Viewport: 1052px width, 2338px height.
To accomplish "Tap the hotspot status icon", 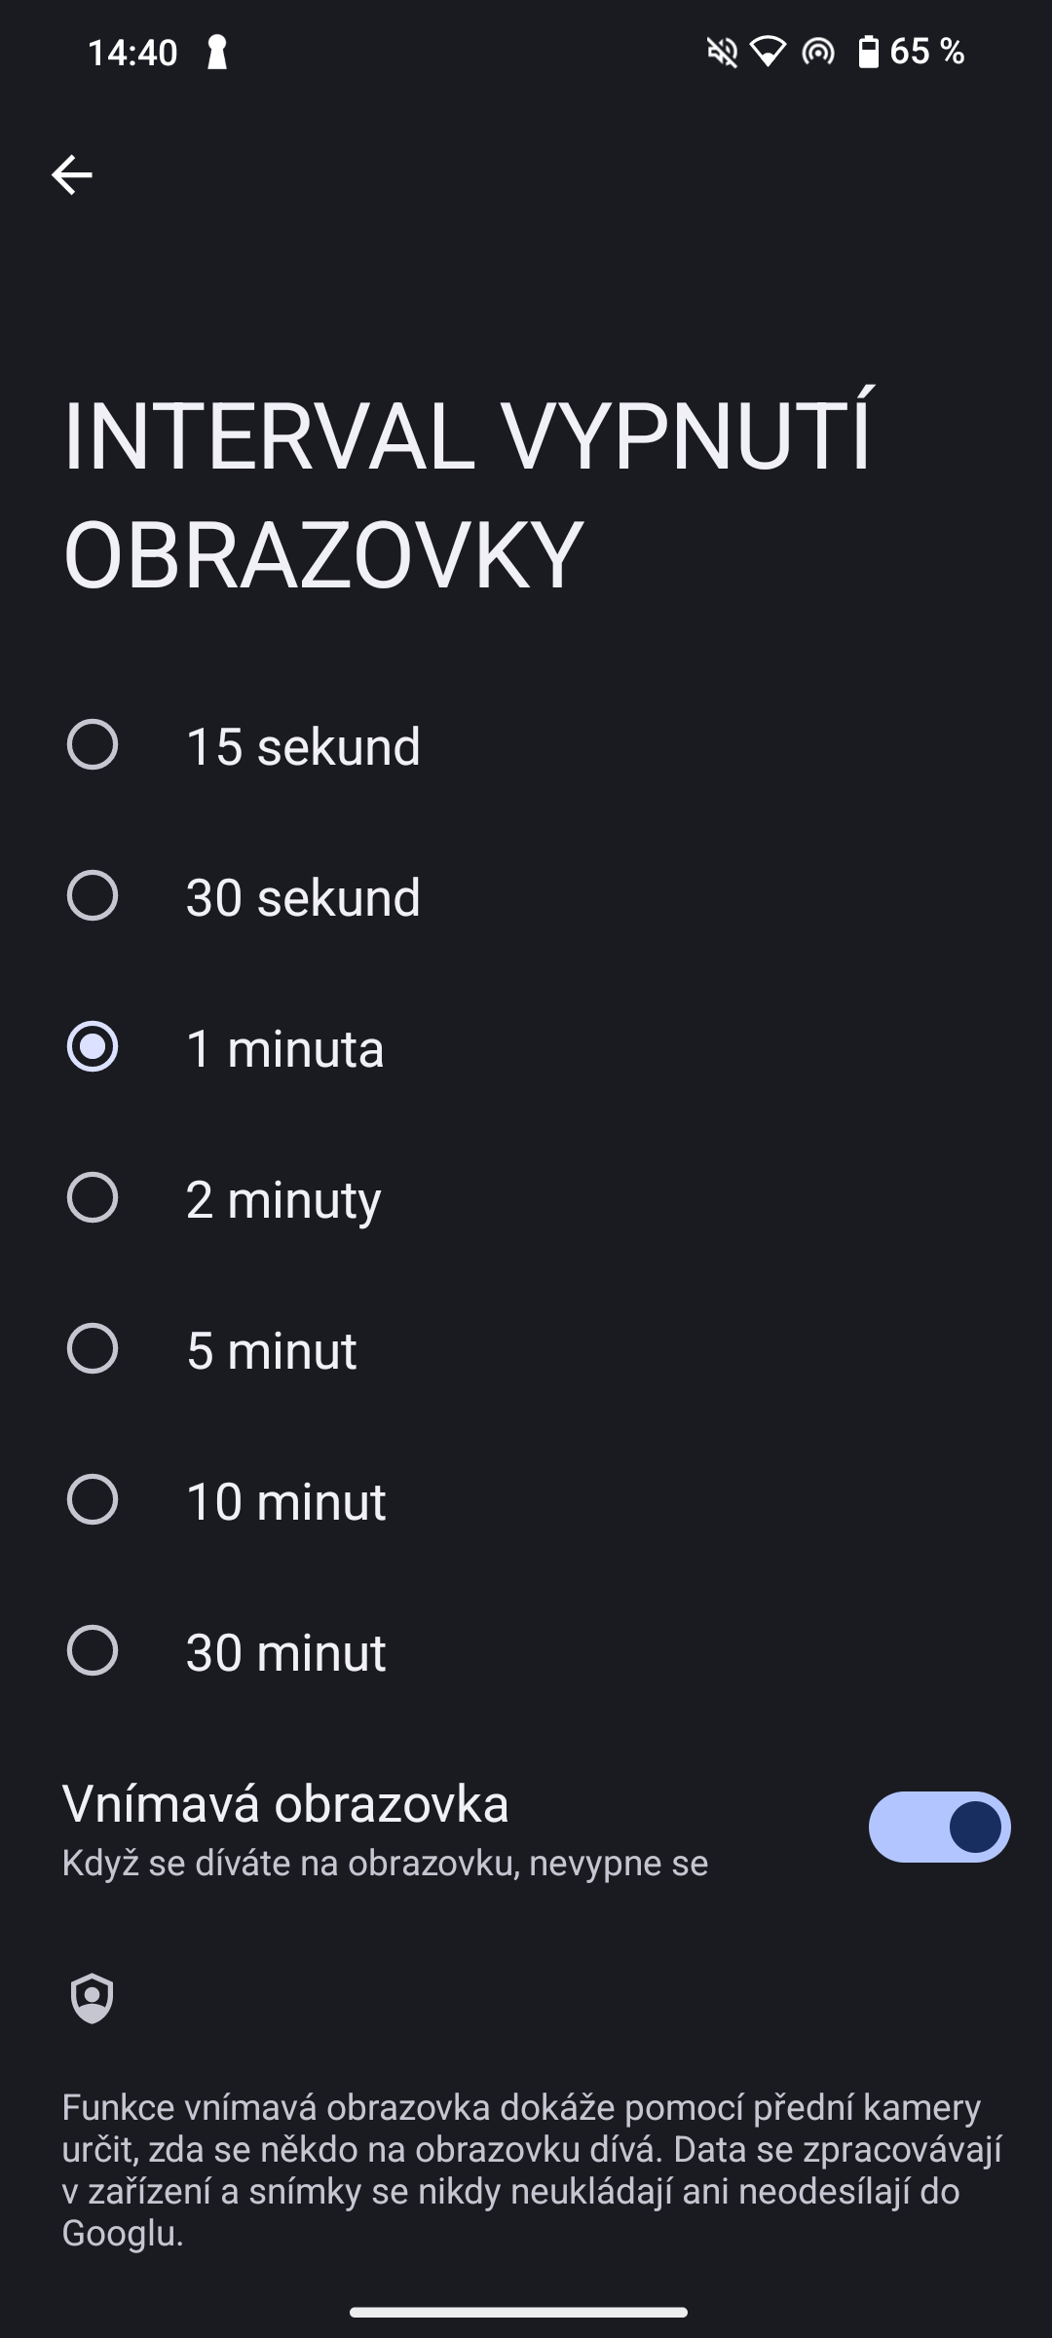I will 818,52.
